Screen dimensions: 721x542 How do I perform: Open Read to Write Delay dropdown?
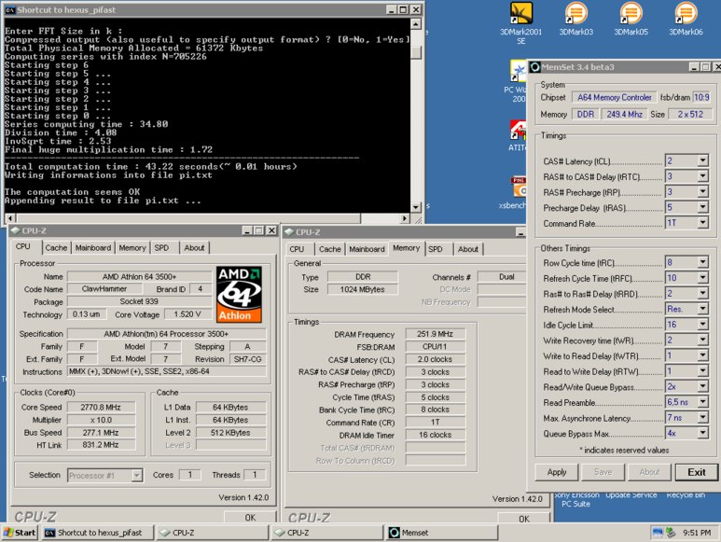click(x=702, y=371)
